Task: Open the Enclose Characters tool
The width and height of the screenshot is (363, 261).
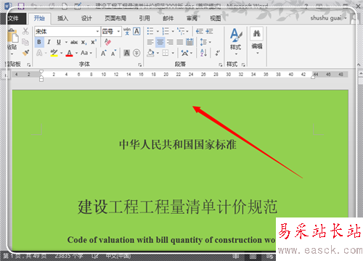Action: click(x=136, y=53)
